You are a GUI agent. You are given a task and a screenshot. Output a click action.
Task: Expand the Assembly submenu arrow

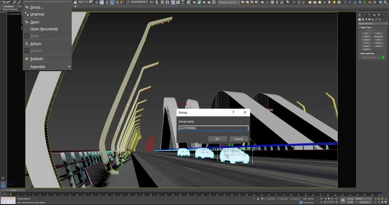click(69, 67)
